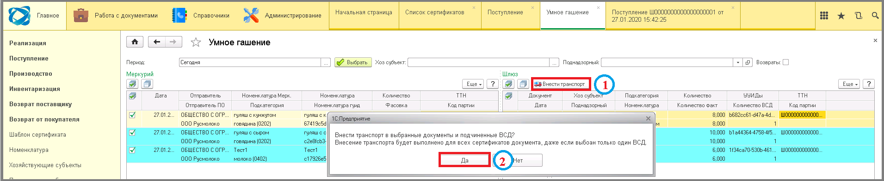Add Умное гашение to favorites star
The image size is (884, 181).
pyautogui.click(x=196, y=42)
